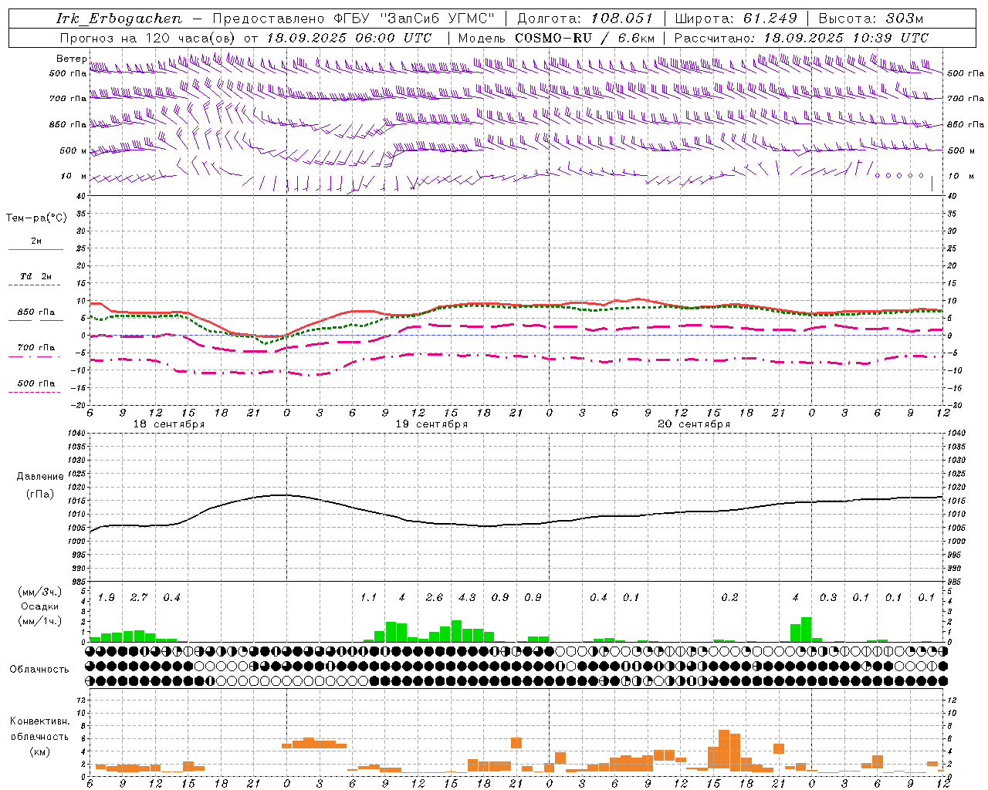Click the "Конвективн." convective cloud label
The height and width of the screenshot is (790, 988).
[x=39, y=721]
